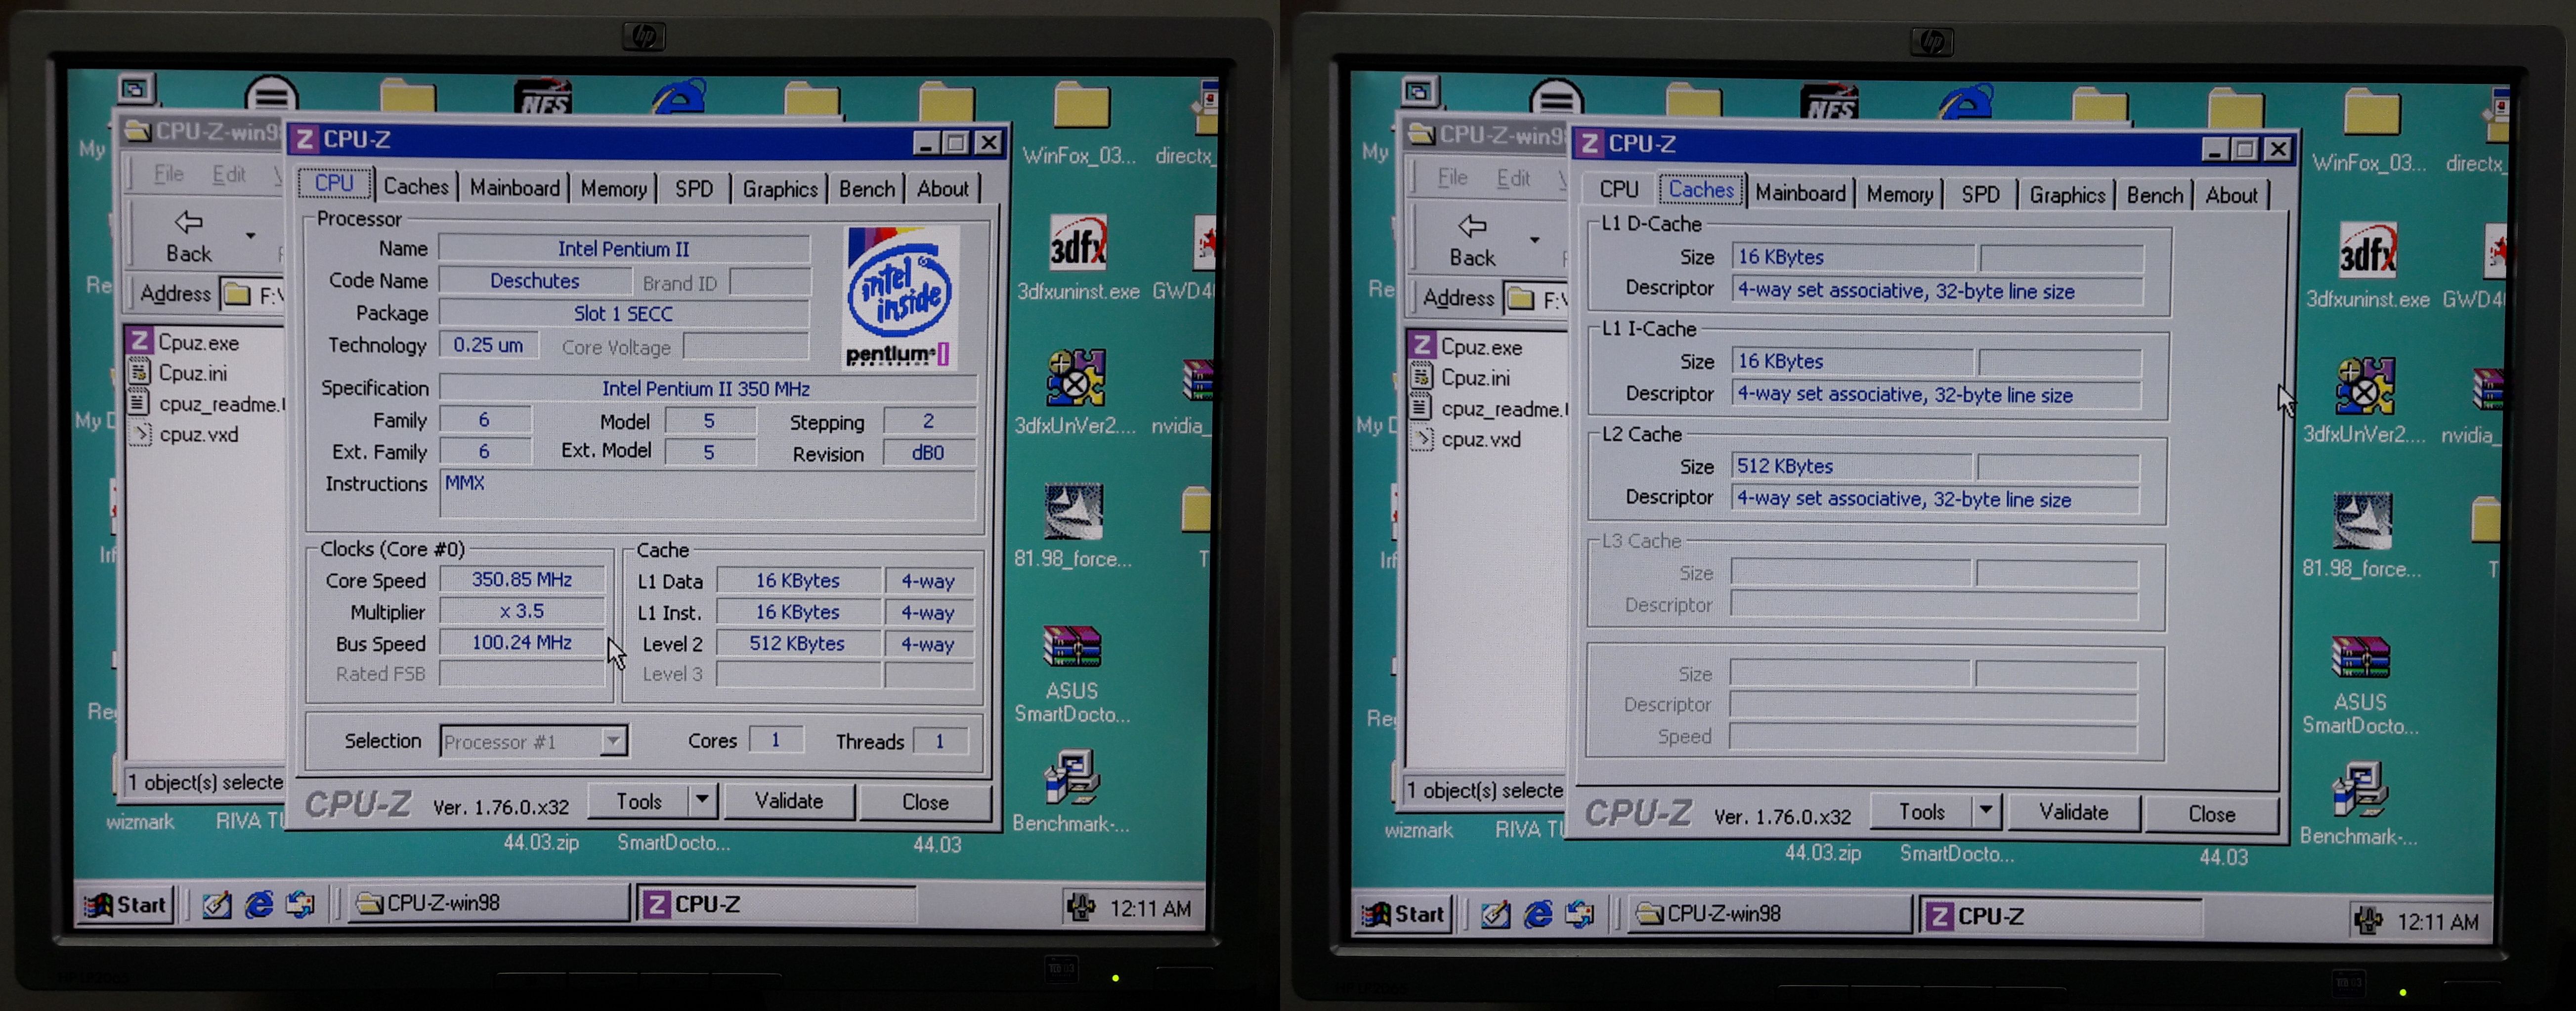Switch to Mainboard tab in left CPU-Z window
This screenshot has width=2576, height=1011.
tap(515, 187)
